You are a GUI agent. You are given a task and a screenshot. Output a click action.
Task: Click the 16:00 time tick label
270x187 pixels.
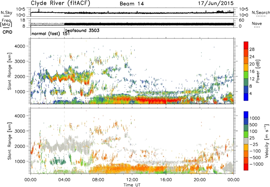[x=166, y=180]
